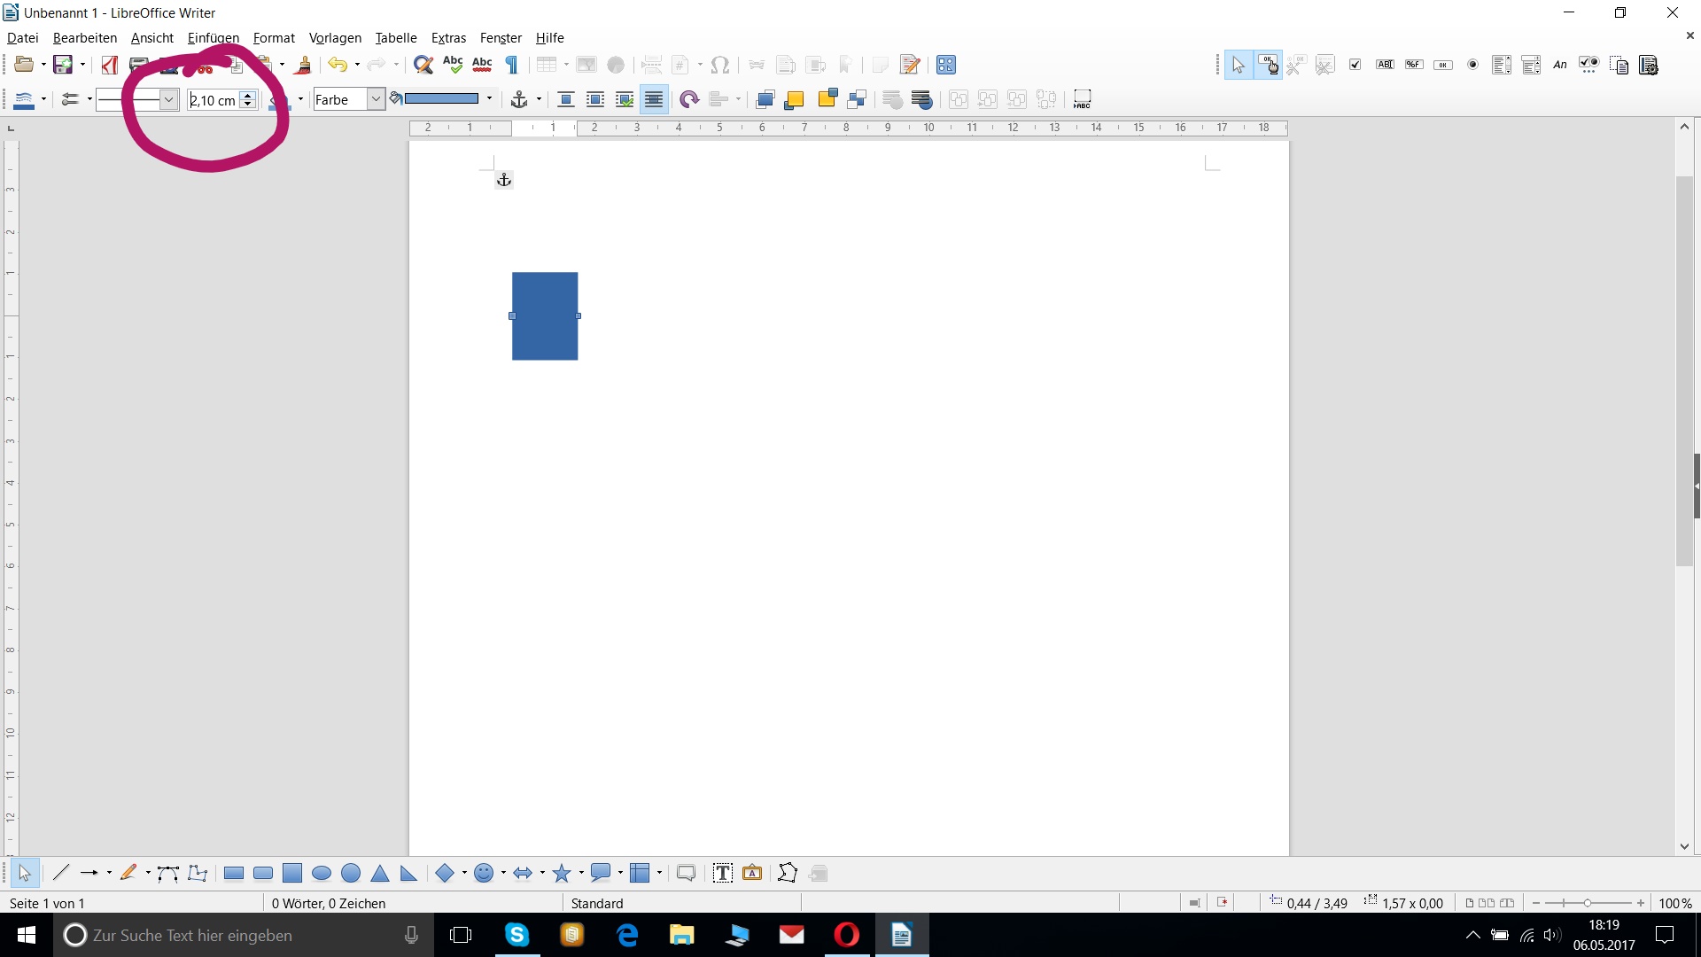The height and width of the screenshot is (957, 1701).
Task: Open the Datei menu
Action: (x=23, y=38)
